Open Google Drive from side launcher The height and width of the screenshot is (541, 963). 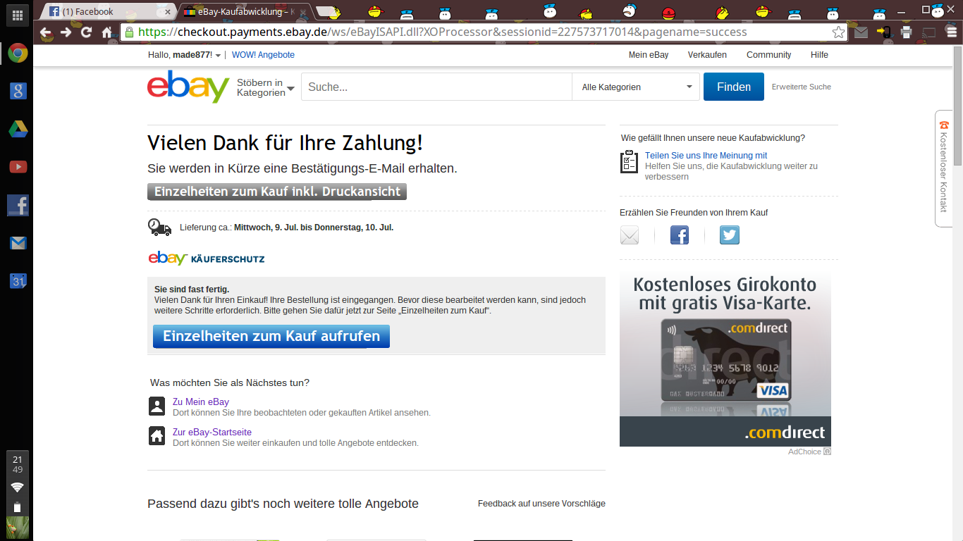(x=18, y=129)
